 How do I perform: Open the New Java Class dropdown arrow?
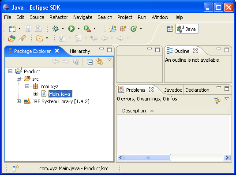coord(141,28)
